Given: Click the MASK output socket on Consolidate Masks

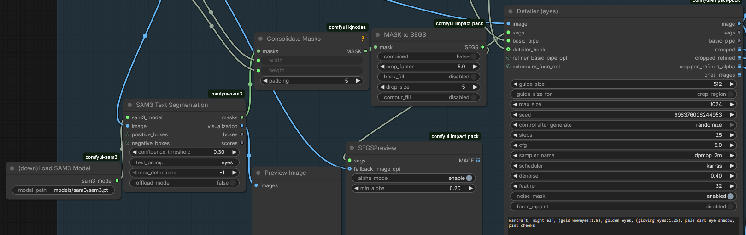Looking at the screenshot, I should (x=366, y=51).
